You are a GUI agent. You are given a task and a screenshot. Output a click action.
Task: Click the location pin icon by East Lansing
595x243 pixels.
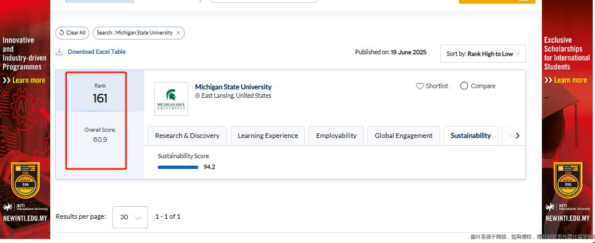(x=197, y=96)
